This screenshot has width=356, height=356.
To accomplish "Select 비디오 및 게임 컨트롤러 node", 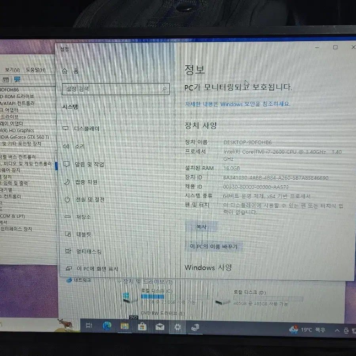I will point(26,164).
